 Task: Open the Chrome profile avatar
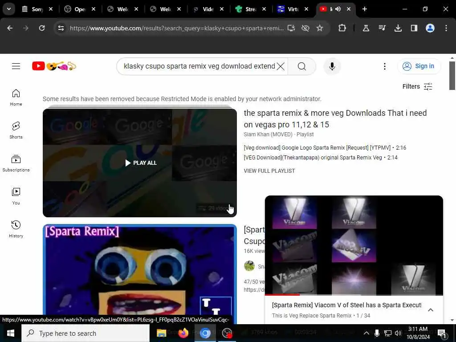pos(430,28)
